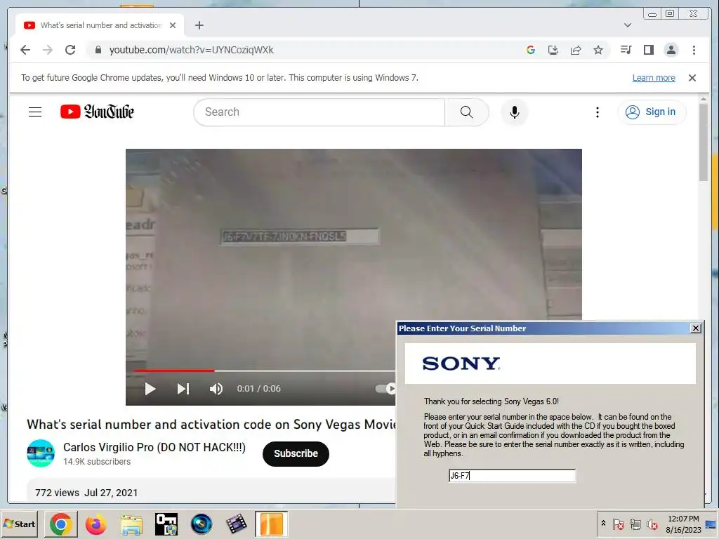719x539 pixels.
Task: Open the YouTube hamburger guide menu
Action: tap(35, 112)
